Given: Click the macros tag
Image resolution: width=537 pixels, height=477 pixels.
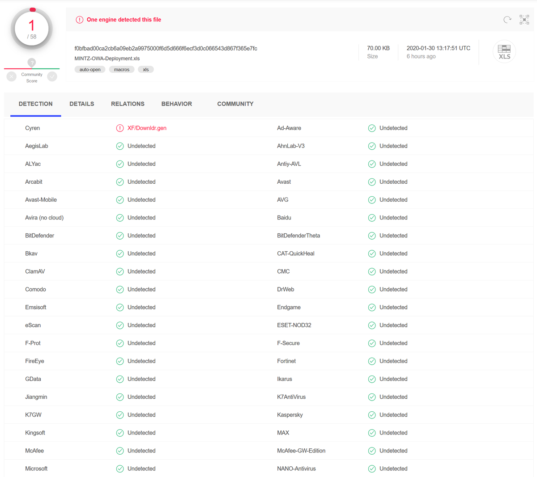Looking at the screenshot, I should 122,69.
